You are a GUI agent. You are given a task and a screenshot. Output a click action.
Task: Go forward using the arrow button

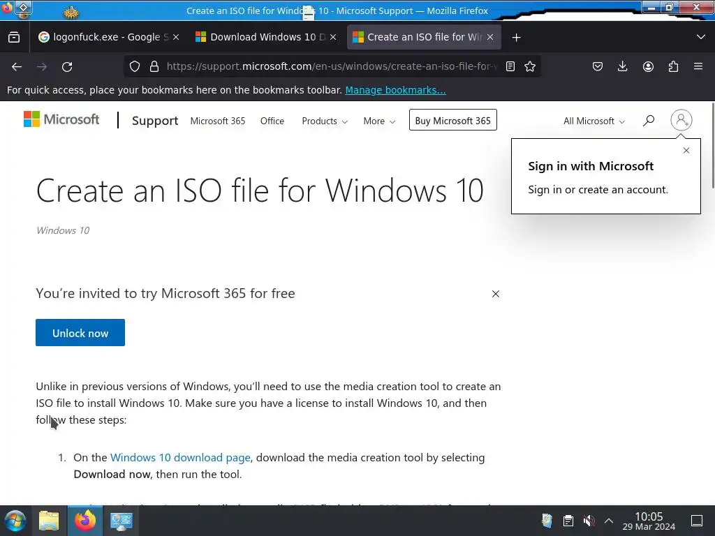pyautogui.click(x=42, y=66)
